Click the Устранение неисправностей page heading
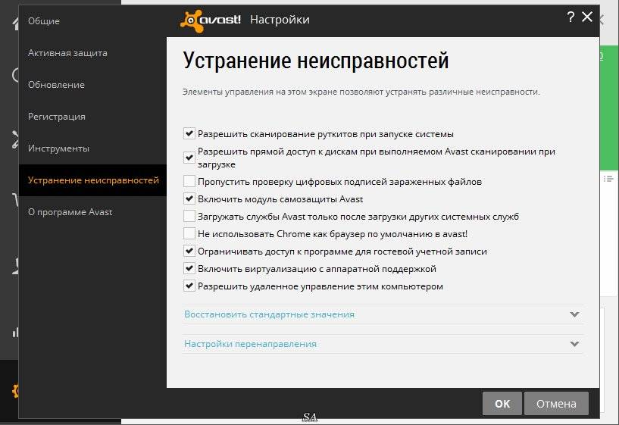This screenshot has width=619, height=425. (x=316, y=61)
